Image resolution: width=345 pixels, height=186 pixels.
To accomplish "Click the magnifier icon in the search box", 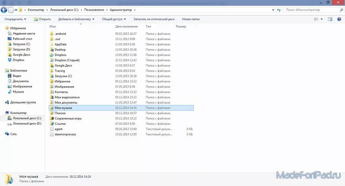I will [x=342, y=10].
